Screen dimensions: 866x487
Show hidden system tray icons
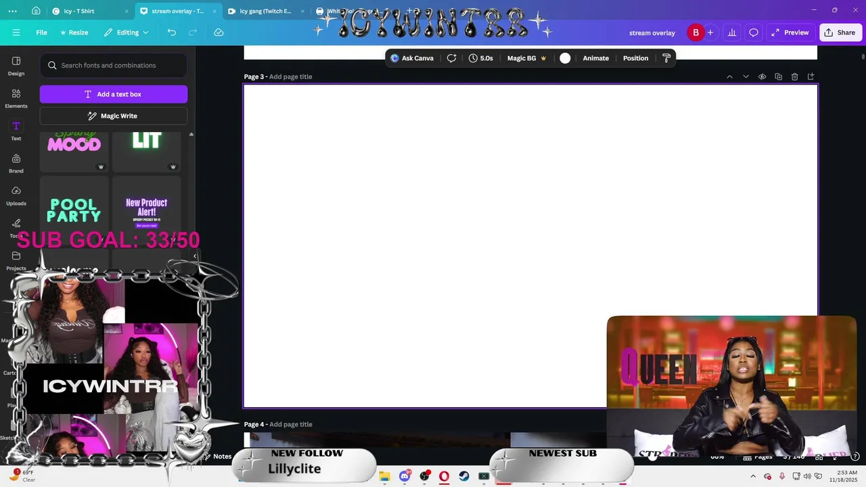[x=753, y=476]
